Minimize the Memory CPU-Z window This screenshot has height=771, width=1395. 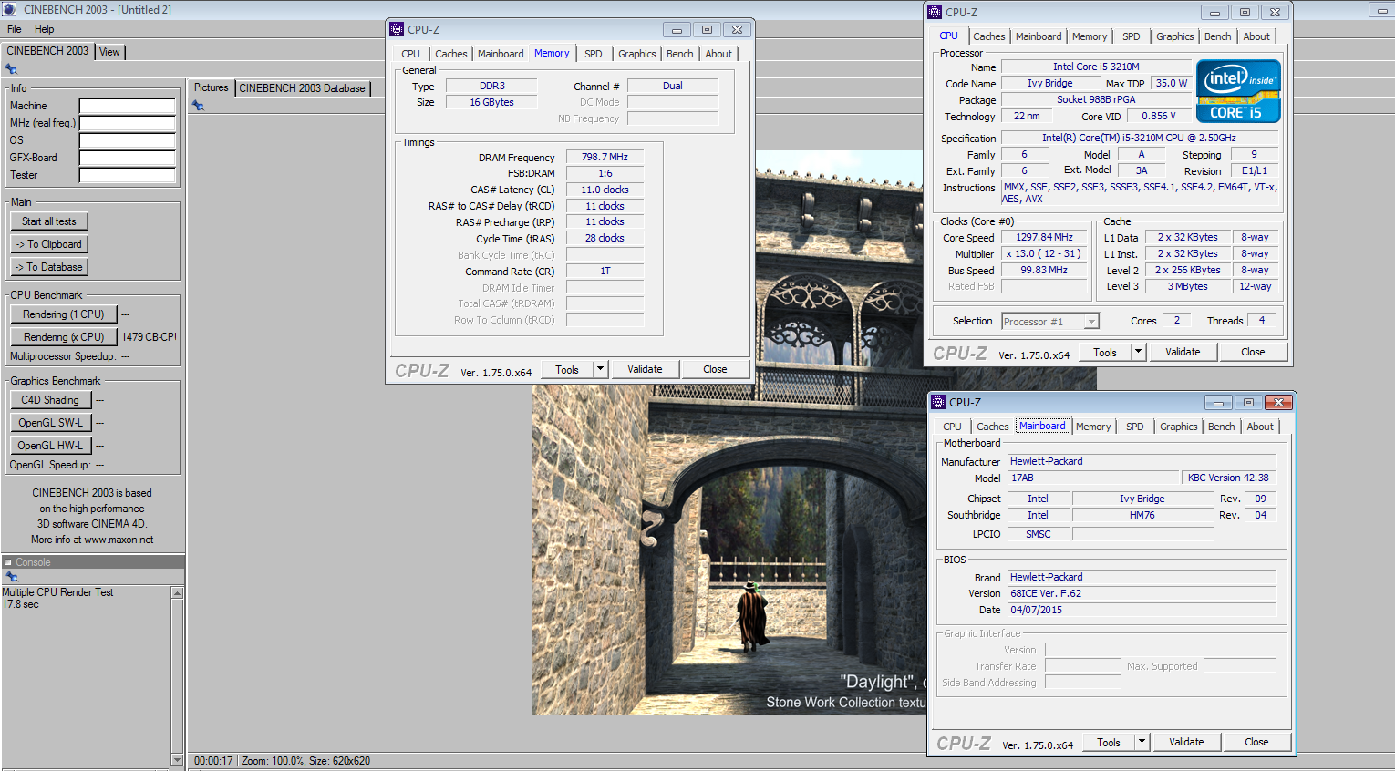677,29
